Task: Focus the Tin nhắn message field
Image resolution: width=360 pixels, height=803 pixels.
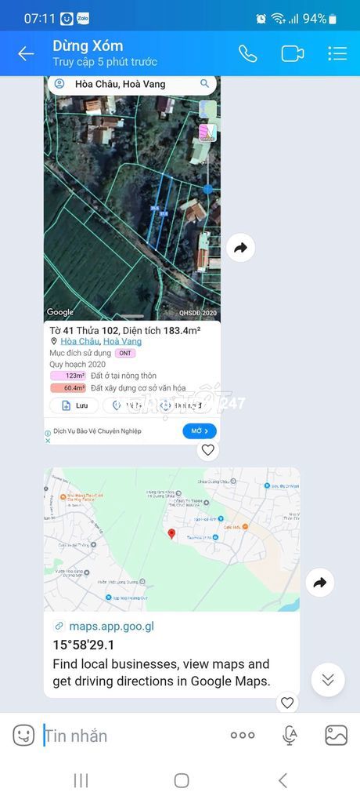Action: coord(133,736)
